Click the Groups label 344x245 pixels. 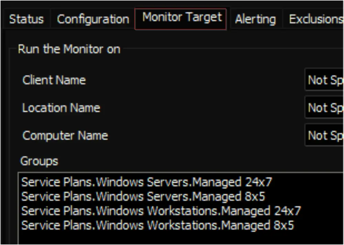tap(39, 161)
